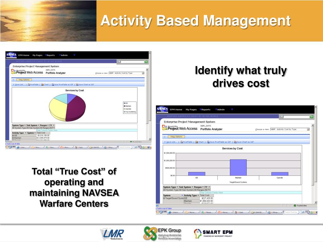Open FY filter dropdown in right window
This screenshot has height=242, width=323.
209,187
